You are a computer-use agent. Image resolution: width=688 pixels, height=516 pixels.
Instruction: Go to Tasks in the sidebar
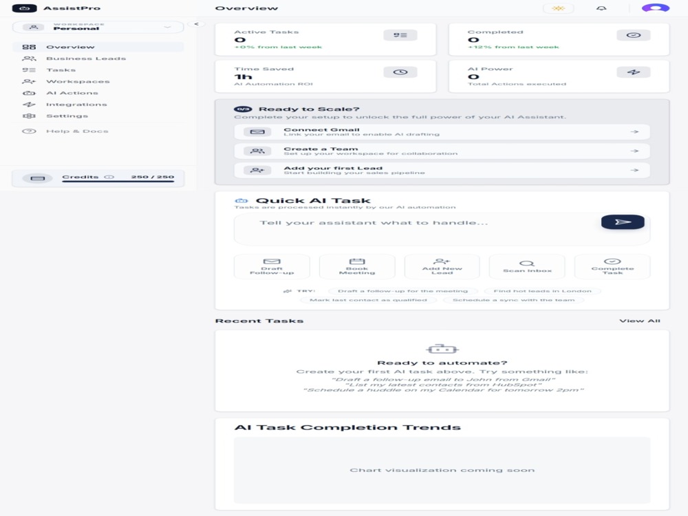(x=98, y=69)
